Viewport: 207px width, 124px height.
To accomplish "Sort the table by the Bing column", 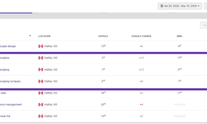I will pyautogui.click(x=179, y=36).
